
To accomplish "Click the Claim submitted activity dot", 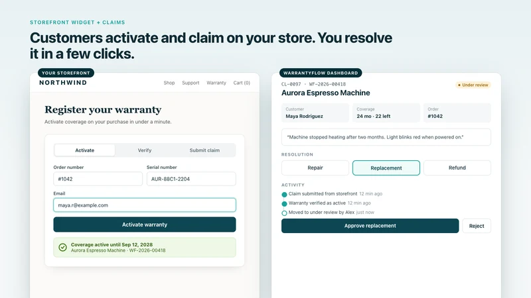I will pyautogui.click(x=284, y=194).
